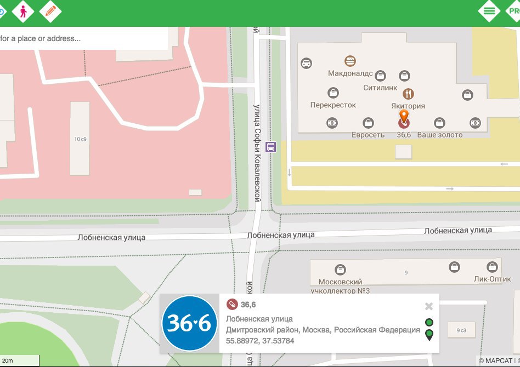Click the 36,6 title in info card

pos(248,305)
